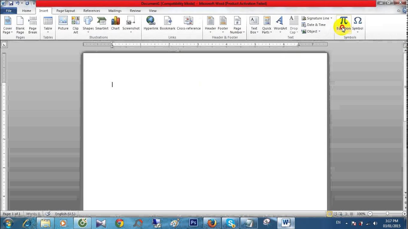Viewport: 408px width, 229px height.
Task: Insert a Chart
Action: tap(115, 24)
